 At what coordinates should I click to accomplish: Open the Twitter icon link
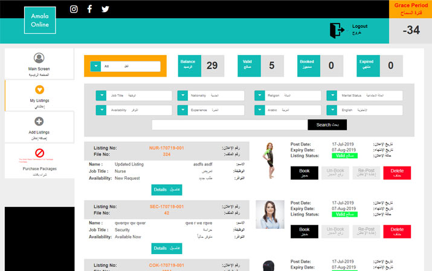pos(105,9)
